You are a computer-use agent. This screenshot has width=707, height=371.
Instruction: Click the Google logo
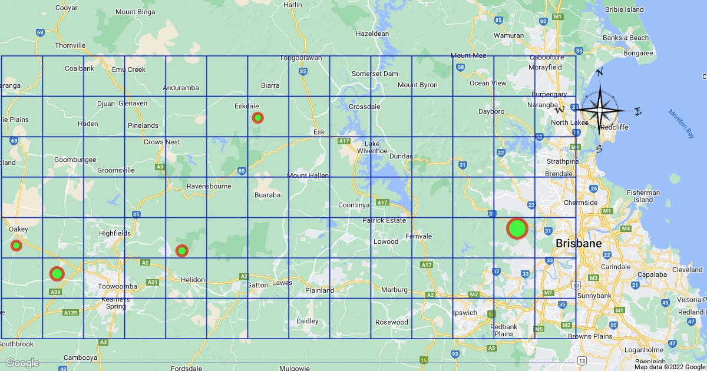(22, 363)
